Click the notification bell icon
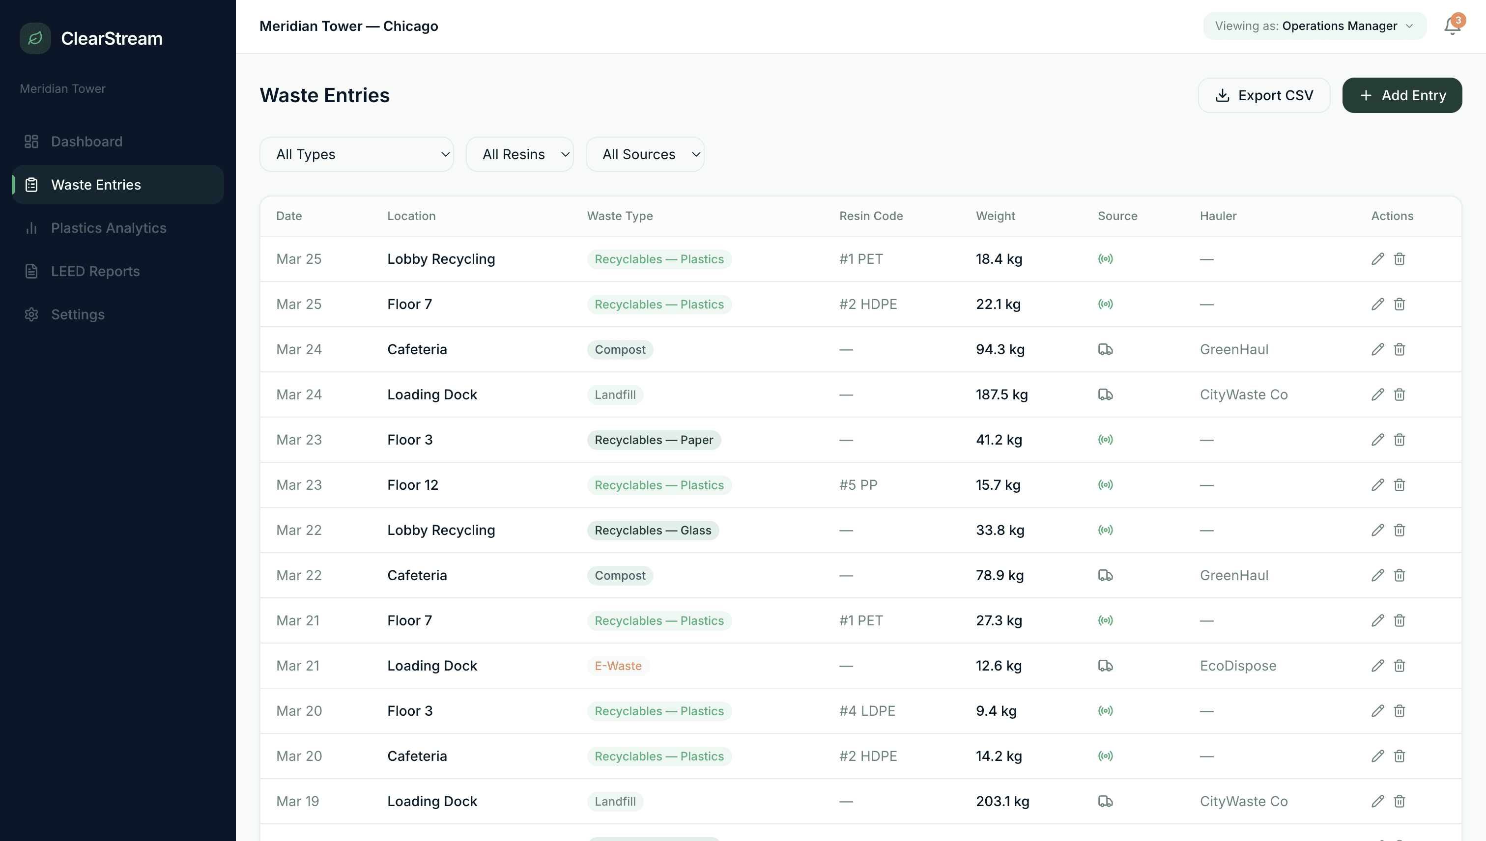 [1452, 27]
